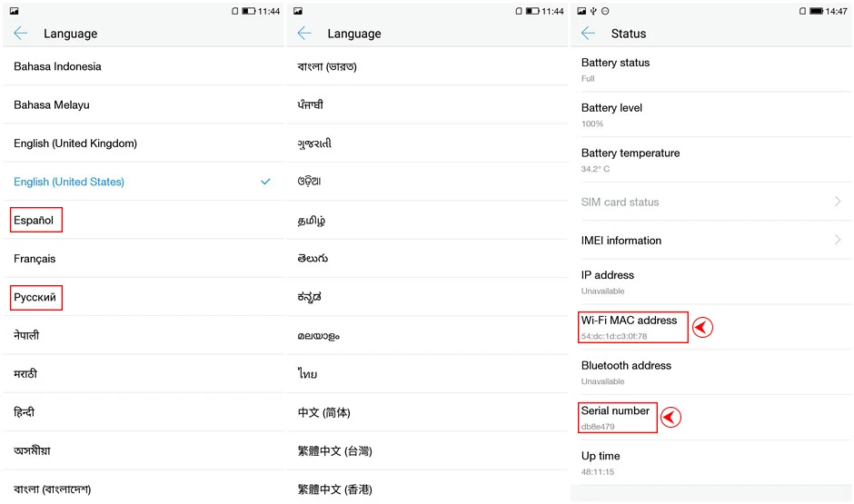The width and height of the screenshot is (854, 504).
Task: Select Bahasa Melayu language
Action: (x=144, y=104)
